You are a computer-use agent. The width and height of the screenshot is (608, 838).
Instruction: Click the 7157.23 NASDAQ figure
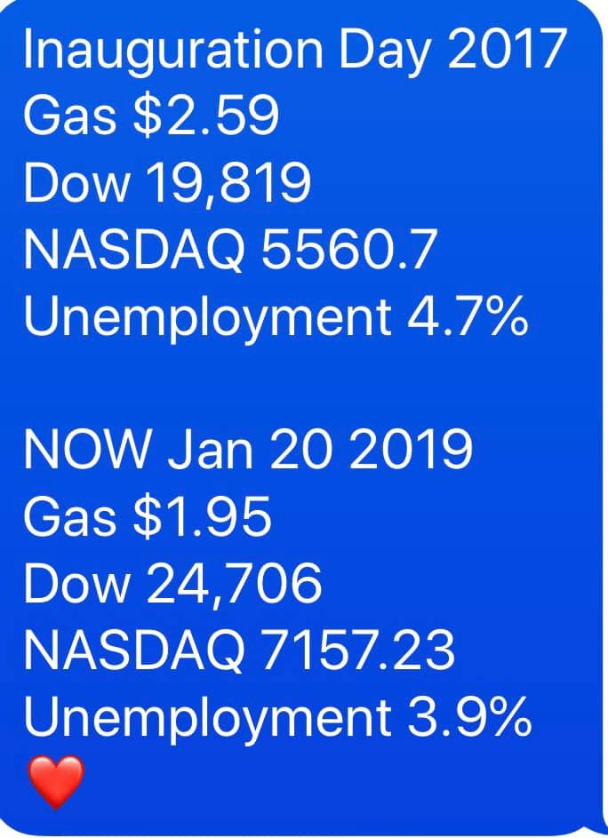(366, 650)
